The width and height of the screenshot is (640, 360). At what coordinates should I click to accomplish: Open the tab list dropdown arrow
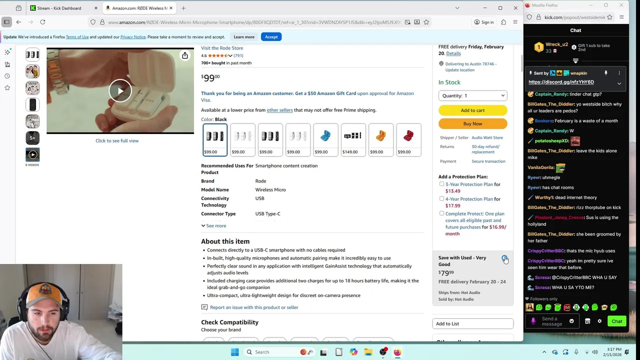[x=457, y=8]
